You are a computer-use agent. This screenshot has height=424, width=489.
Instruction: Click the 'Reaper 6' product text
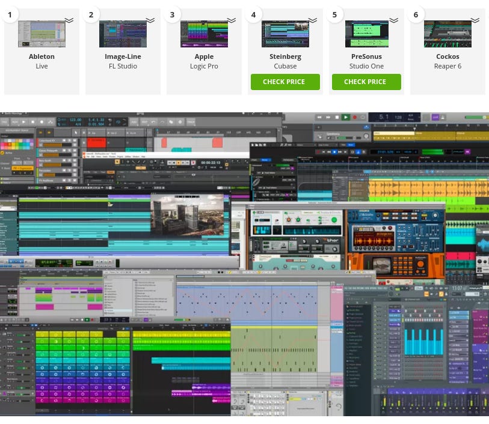click(448, 66)
